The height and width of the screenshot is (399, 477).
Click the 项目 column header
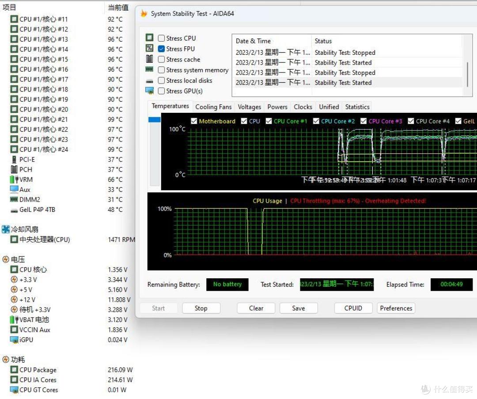click(x=52, y=7)
